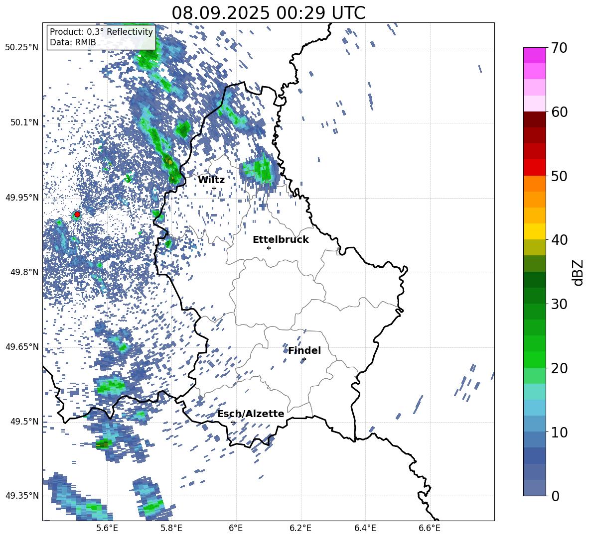
Task: Click the Esch/Alzette station cross marker
Action: point(233,422)
